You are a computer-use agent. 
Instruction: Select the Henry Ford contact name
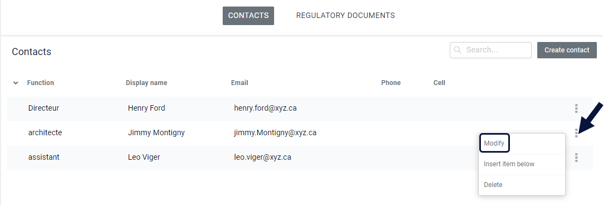coord(147,108)
